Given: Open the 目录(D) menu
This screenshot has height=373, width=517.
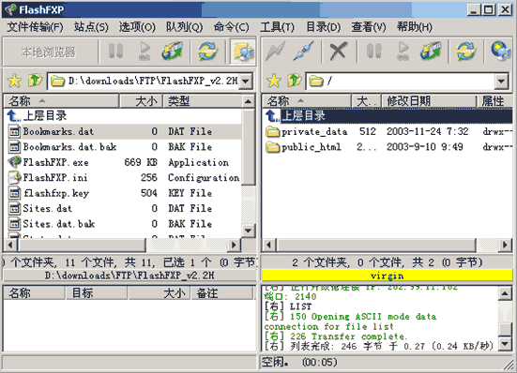Looking at the screenshot, I should pyautogui.click(x=324, y=27).
